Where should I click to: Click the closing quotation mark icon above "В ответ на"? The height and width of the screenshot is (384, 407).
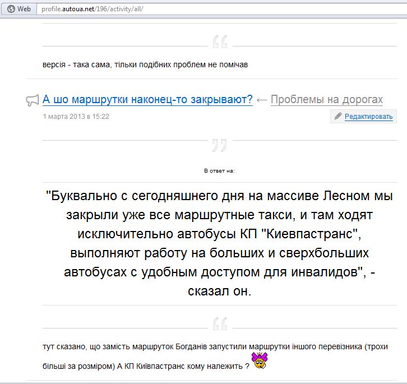pos(220,145)
